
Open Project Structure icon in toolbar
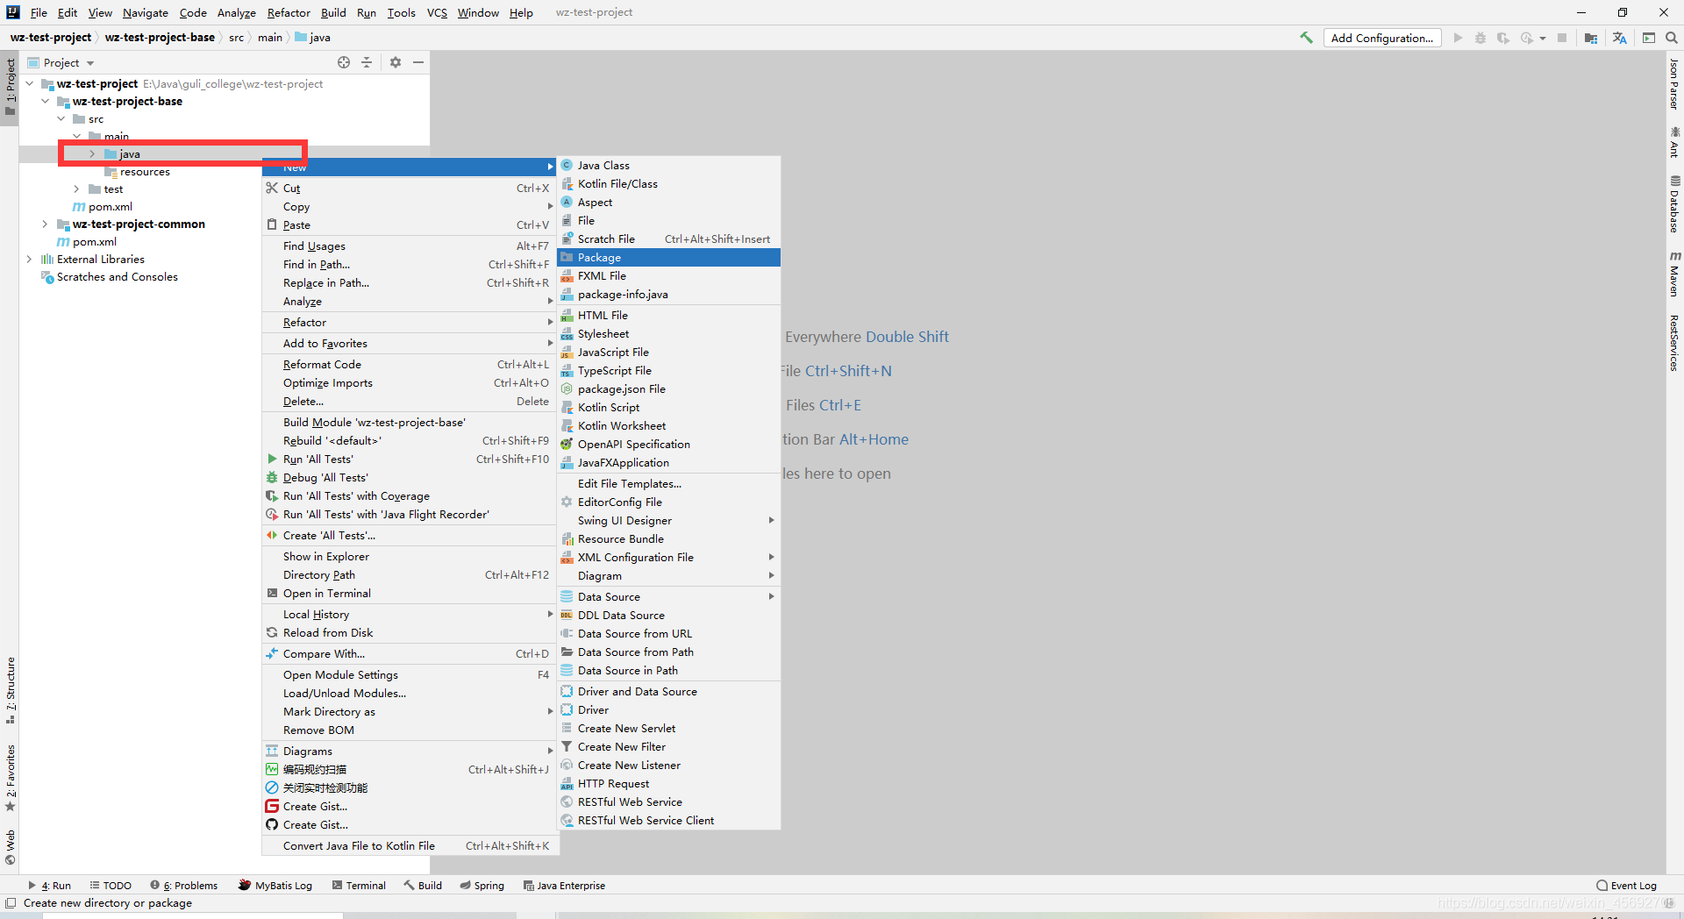[x=1591, y=38]
